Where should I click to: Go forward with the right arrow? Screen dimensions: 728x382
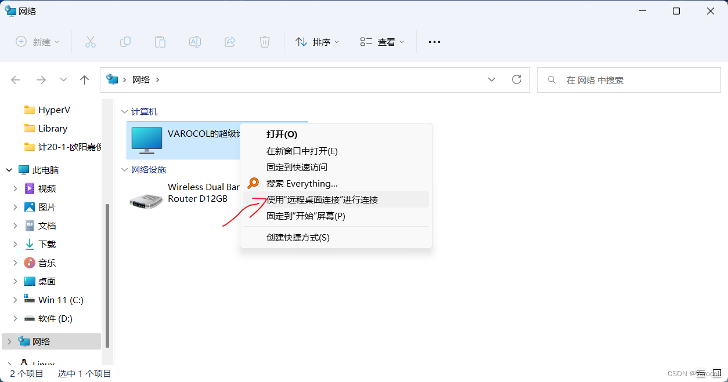pos(41,80)
